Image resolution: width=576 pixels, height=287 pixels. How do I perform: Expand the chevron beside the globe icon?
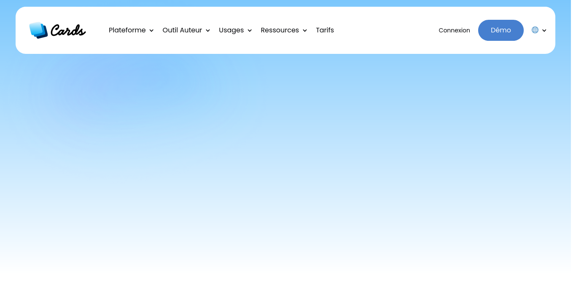coord(544,30)
